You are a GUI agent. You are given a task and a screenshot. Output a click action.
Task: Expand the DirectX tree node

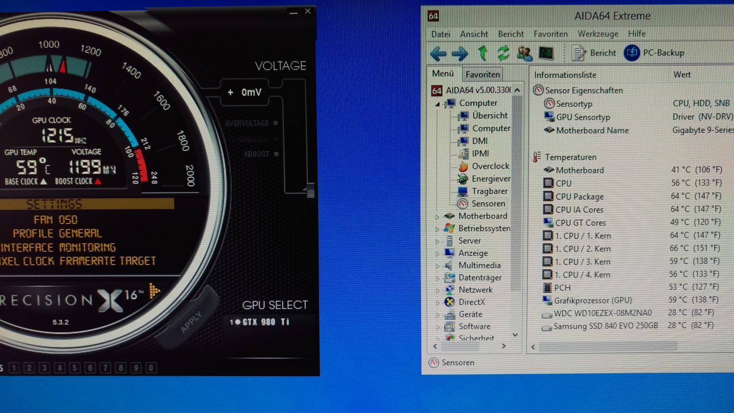pyautogui.click(x=437, y=303)
